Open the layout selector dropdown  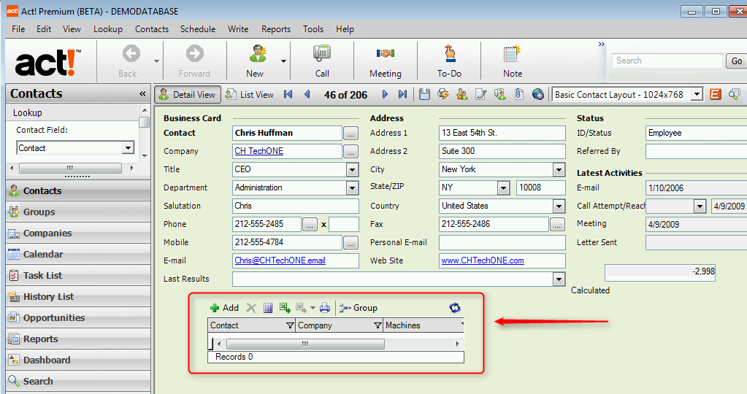coord(697,94)
